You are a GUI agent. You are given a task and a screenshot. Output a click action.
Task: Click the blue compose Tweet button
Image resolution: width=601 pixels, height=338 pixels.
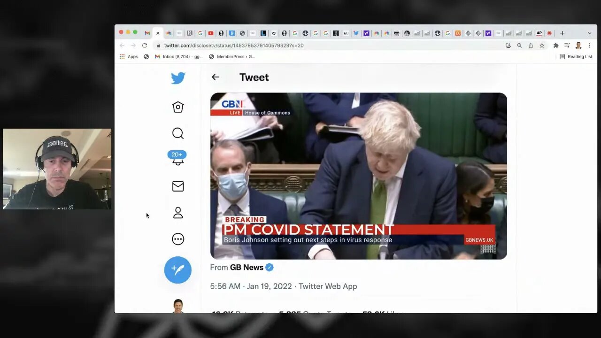point(178,270)
